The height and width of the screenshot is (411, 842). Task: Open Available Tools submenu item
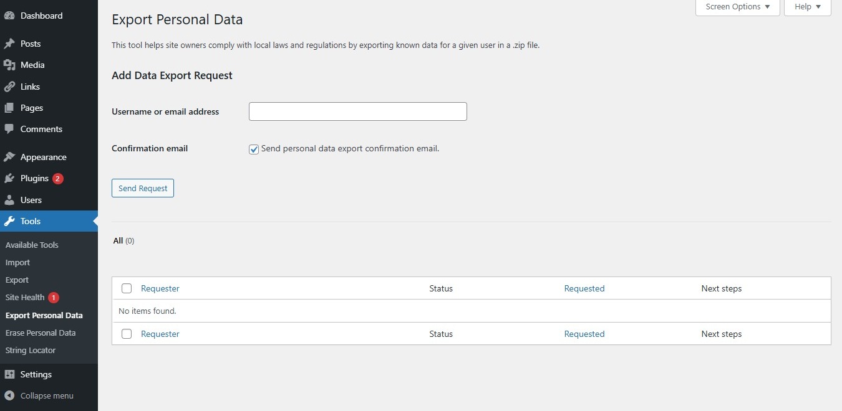point(32,245)
